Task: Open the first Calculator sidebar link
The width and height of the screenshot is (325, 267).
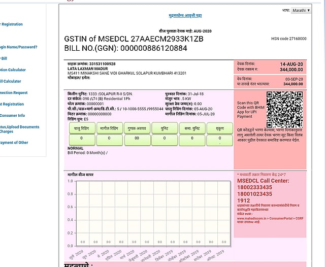Action: 13,70
